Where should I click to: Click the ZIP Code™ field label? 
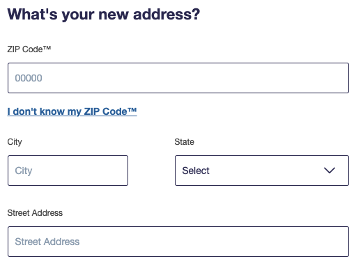[x=29, y=49]
